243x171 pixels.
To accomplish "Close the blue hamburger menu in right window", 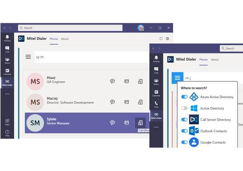I will (177, 78).
